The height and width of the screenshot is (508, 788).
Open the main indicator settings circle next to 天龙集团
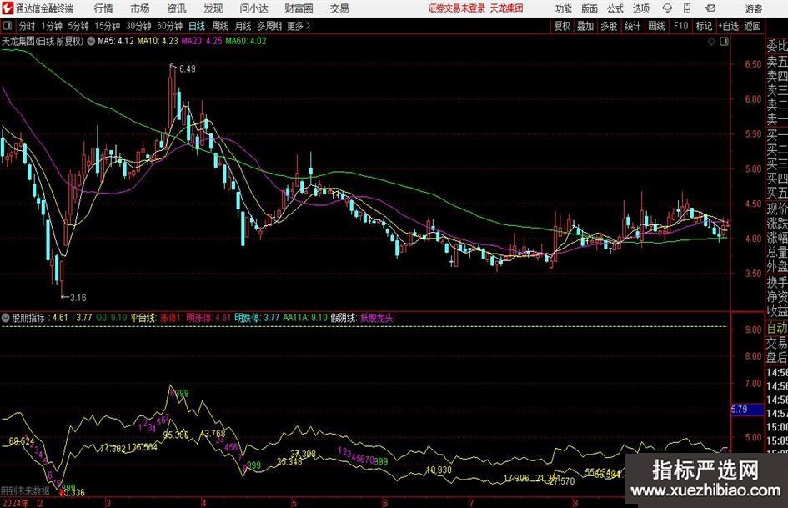[x=91, y=41]
